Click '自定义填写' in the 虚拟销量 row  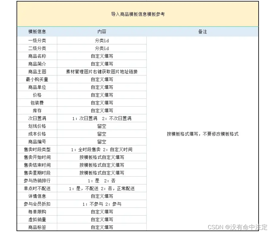click(x=102, y=220)
